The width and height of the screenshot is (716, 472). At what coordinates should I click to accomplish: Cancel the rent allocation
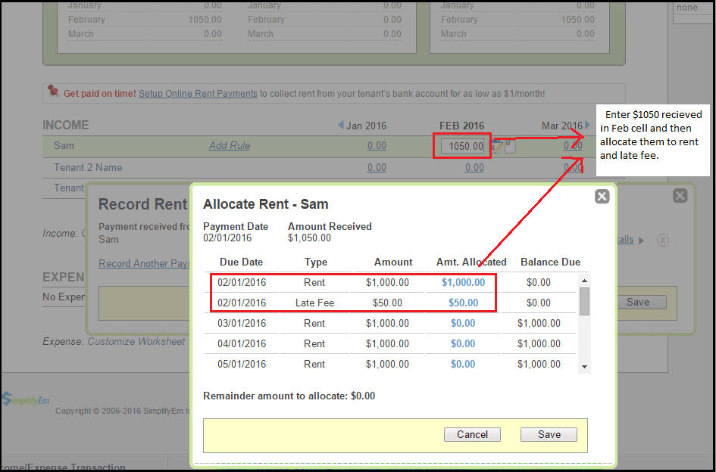click(472, 434)
